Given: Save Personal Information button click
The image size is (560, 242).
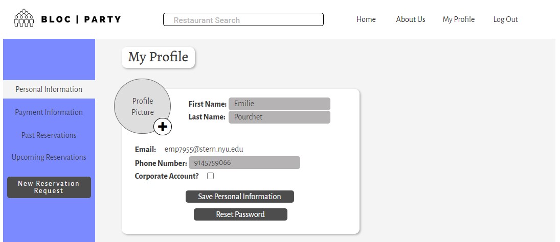Looking at the screenshot, I should (x=240, y=197).
